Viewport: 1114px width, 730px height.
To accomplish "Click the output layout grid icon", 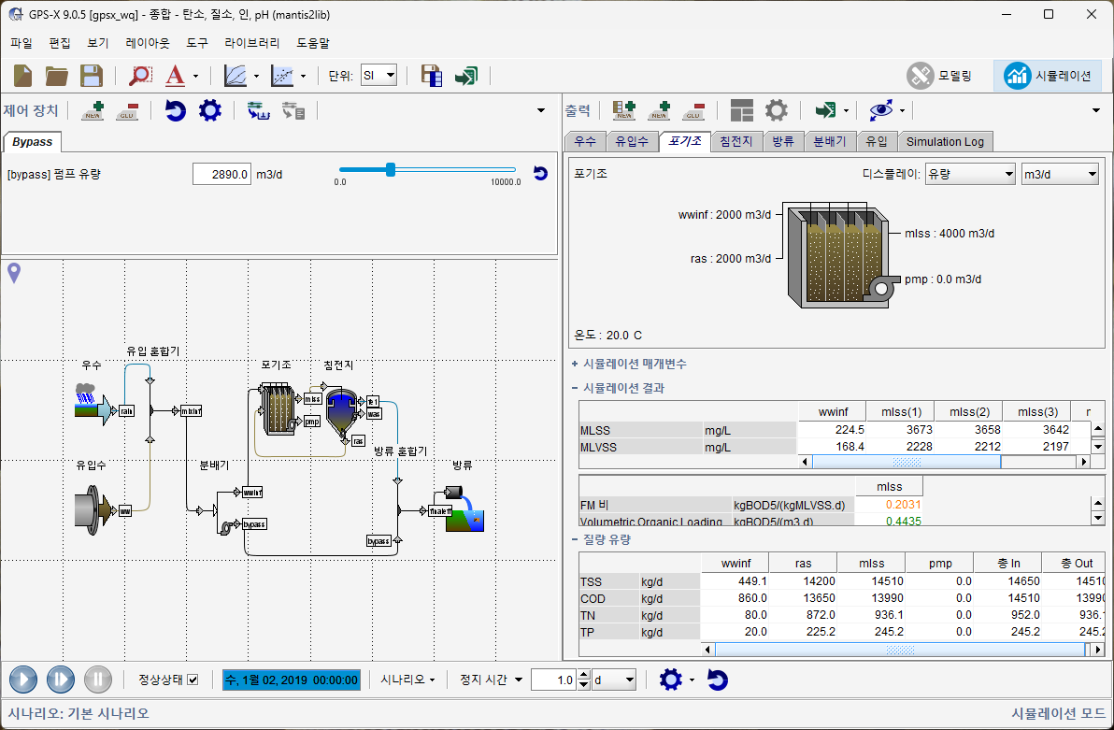I will pos(742,111).
